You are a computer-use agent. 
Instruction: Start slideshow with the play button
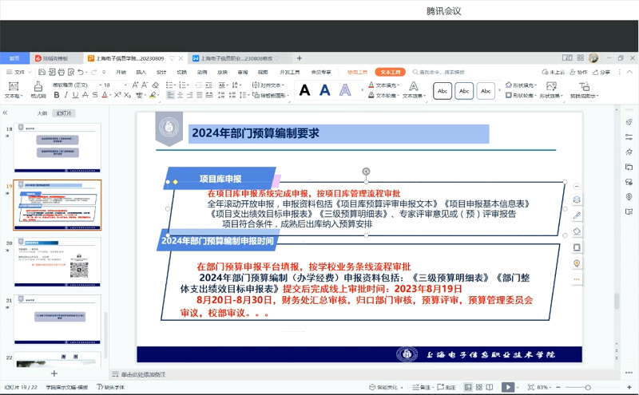click(508, 387)
